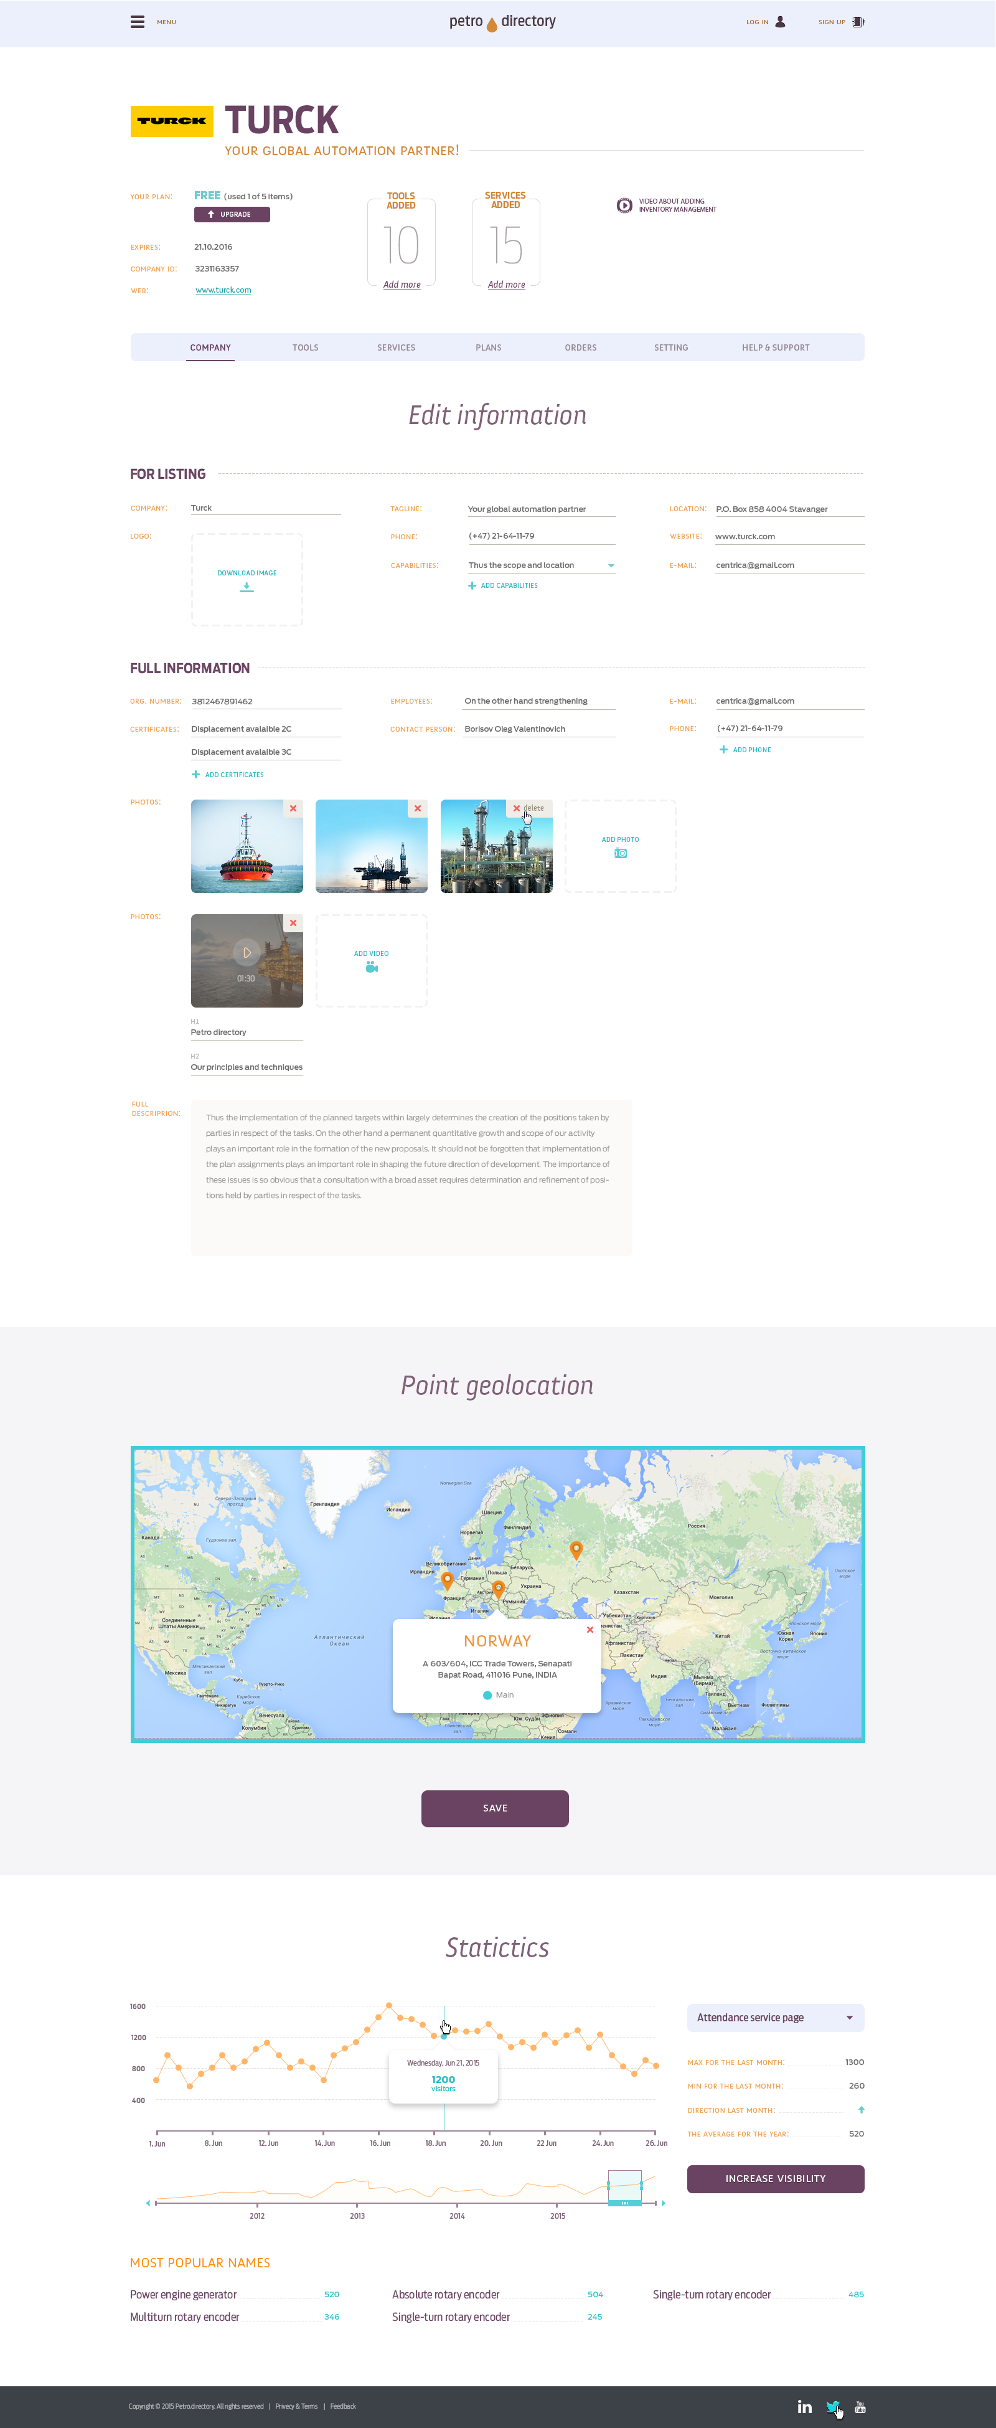The width and height of the screenshot is (996, 2428).
Task: Click the highlighted Jun 21 chart point
Action: 444,2036
